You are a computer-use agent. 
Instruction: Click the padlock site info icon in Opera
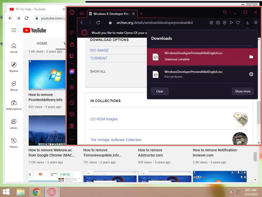point(110,23)
